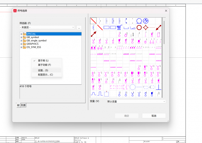Click the filter ellipsis button
The height and width of the screenshot is (143, 202).
[79, 28]
